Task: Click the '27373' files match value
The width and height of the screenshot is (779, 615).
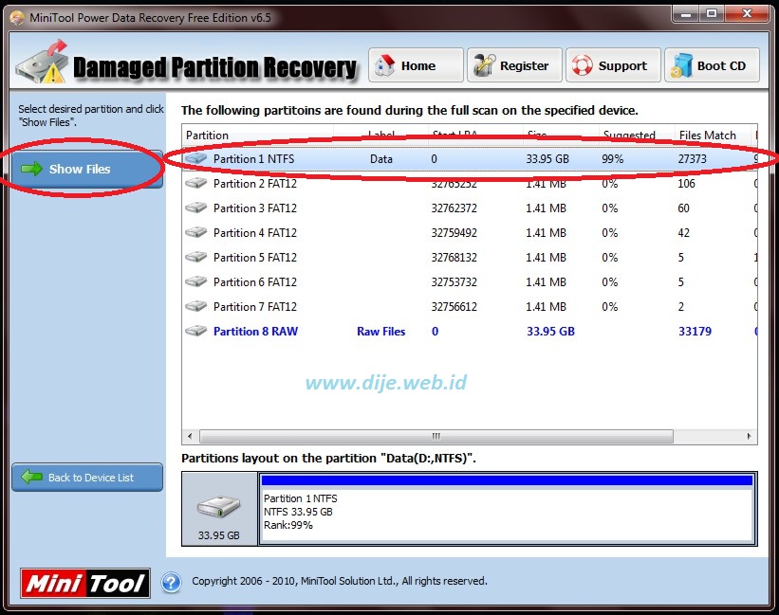Action: pyautogui.click(x=692, y=158)
